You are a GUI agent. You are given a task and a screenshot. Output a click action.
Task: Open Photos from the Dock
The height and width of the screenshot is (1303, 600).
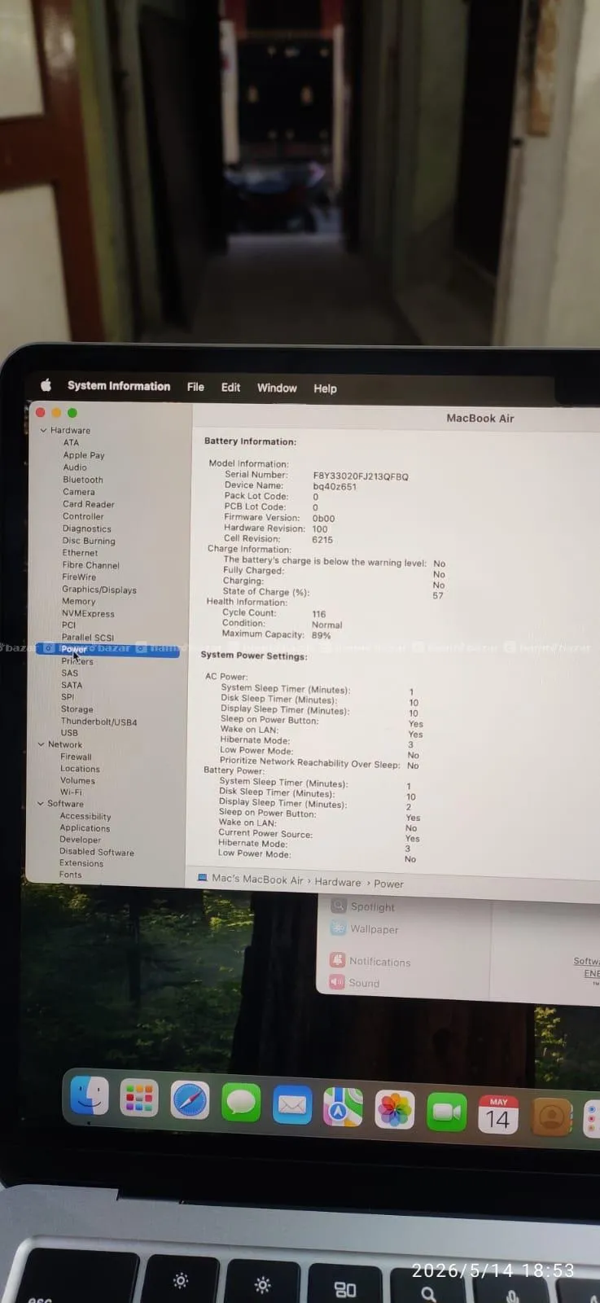(x=394, y=1111)
